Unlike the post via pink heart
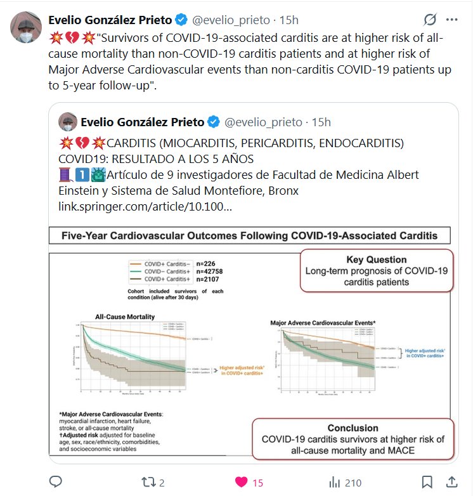473x496 pixels. (x=241, y=482)
